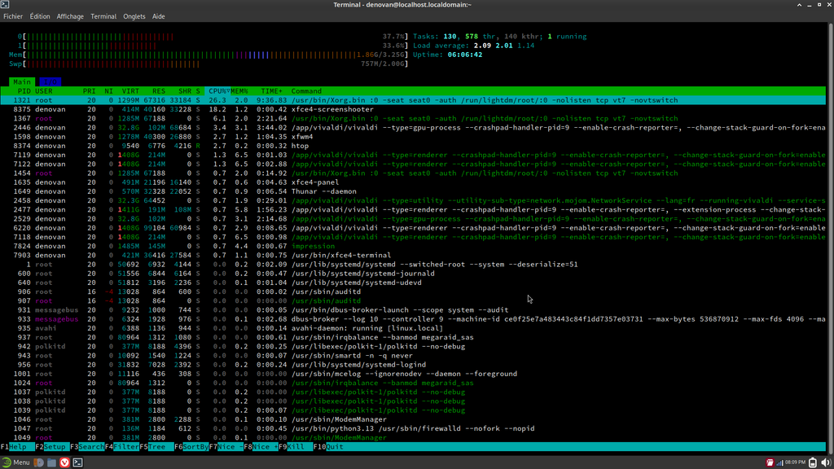The width and height of the screenshot is (834, 469).
Task: Click the F1 Help button
Action: click(x=18, y=447)
